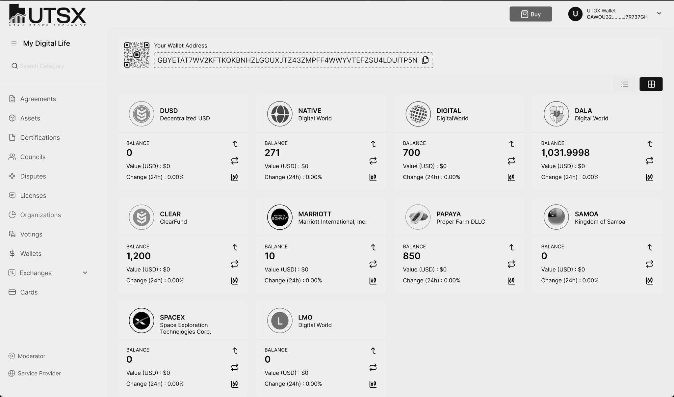The height and width of the screenshot is (397, 674).
Task: Open the candlestick chart icon for PAPAYA
Action: (511, 281)
